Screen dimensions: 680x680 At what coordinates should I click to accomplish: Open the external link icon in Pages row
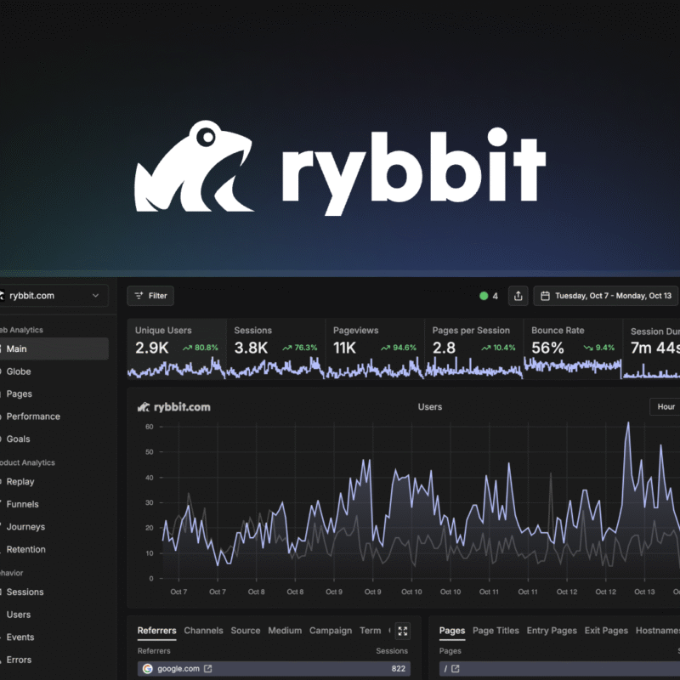(456, 669)
